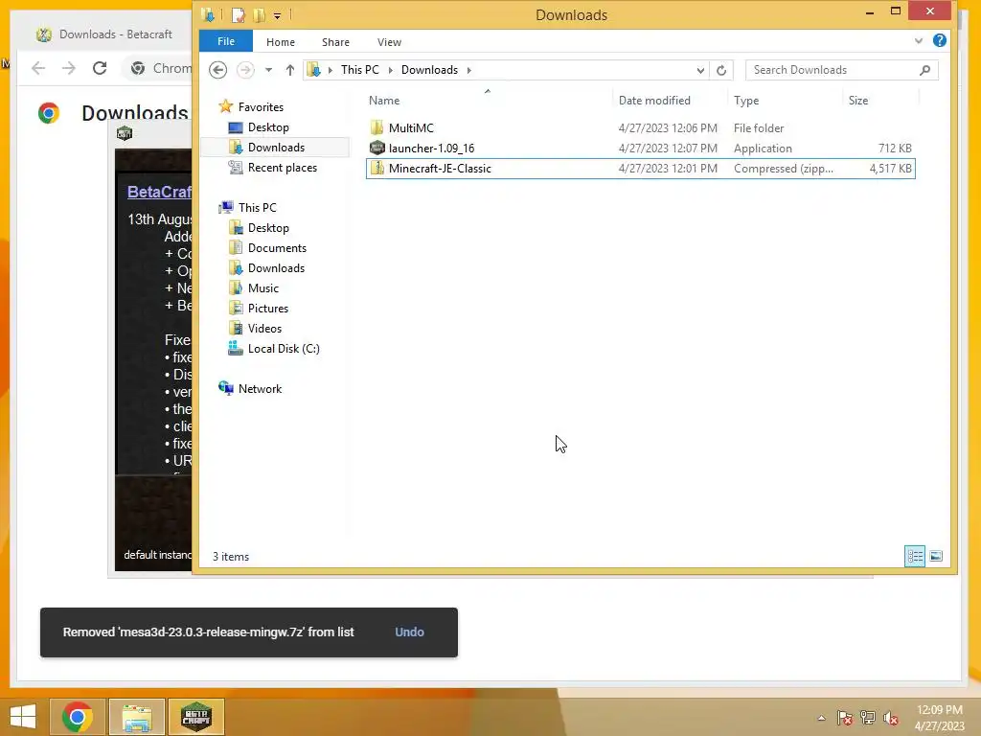The image size is (981, 736).
Task: Open Customize Quick Access Toolbar dropdown
Action: 277,15
